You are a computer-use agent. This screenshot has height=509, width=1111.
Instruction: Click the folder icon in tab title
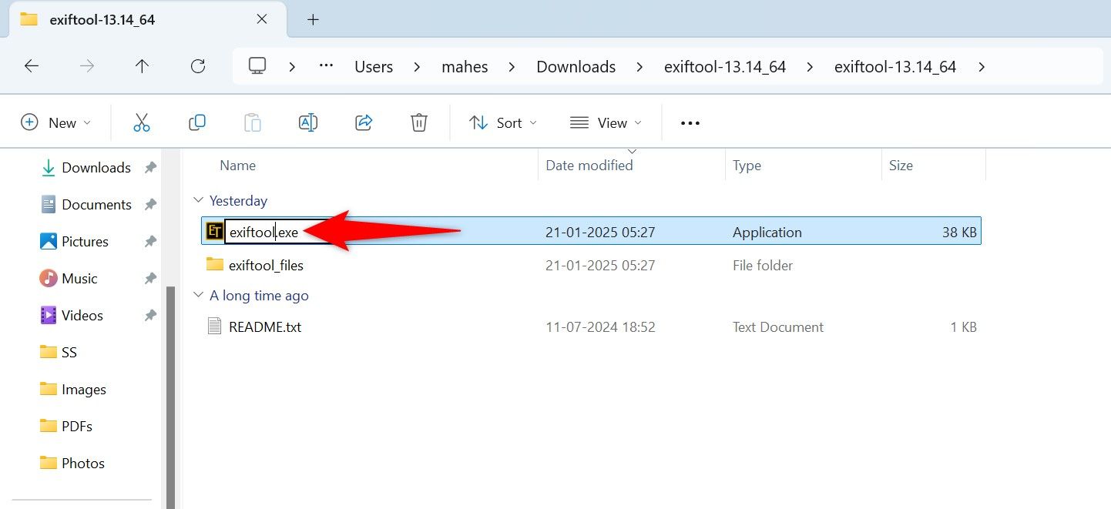coord(29,19)
